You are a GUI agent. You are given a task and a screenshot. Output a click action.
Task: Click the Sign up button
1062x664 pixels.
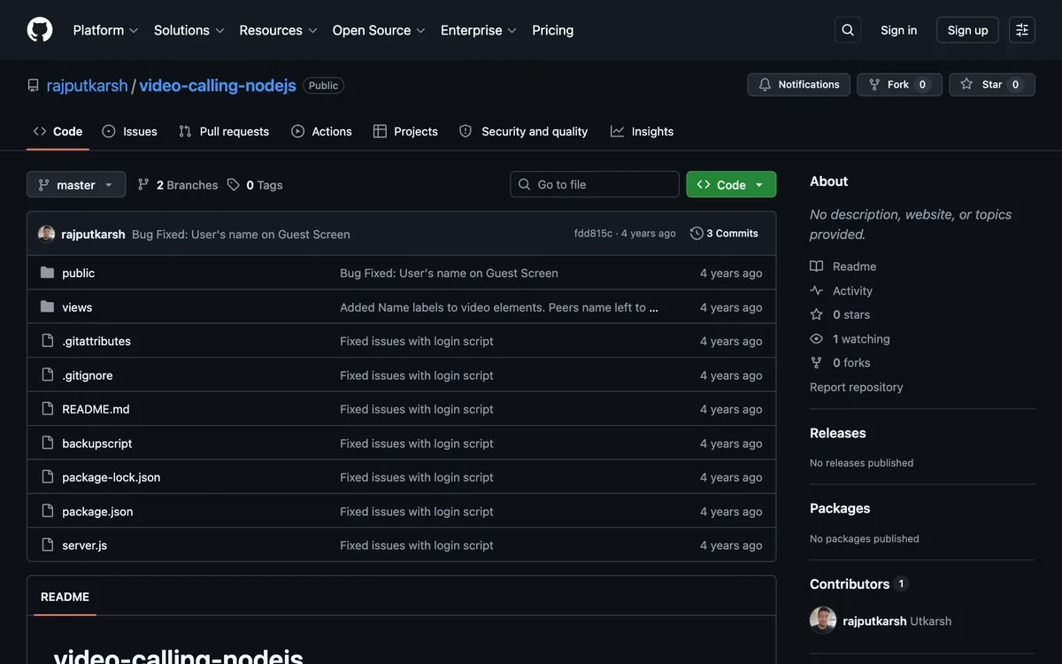pos(967,30)
